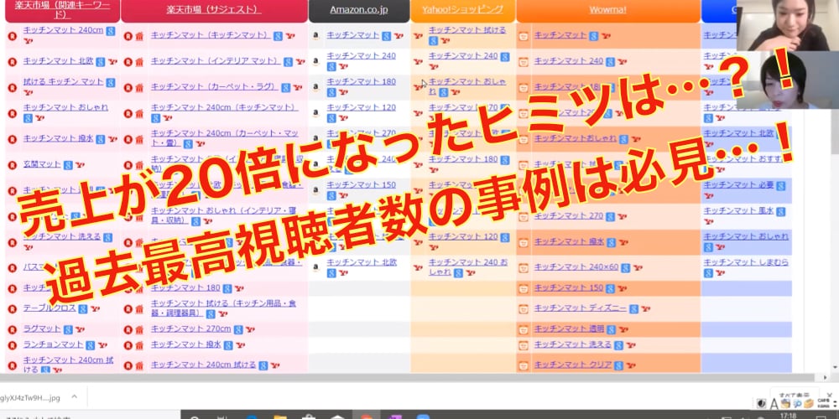The image size is (839, 419).
Task: Open Wowma キッチンマット 240×60 link
Action: (x=576, y=267)
